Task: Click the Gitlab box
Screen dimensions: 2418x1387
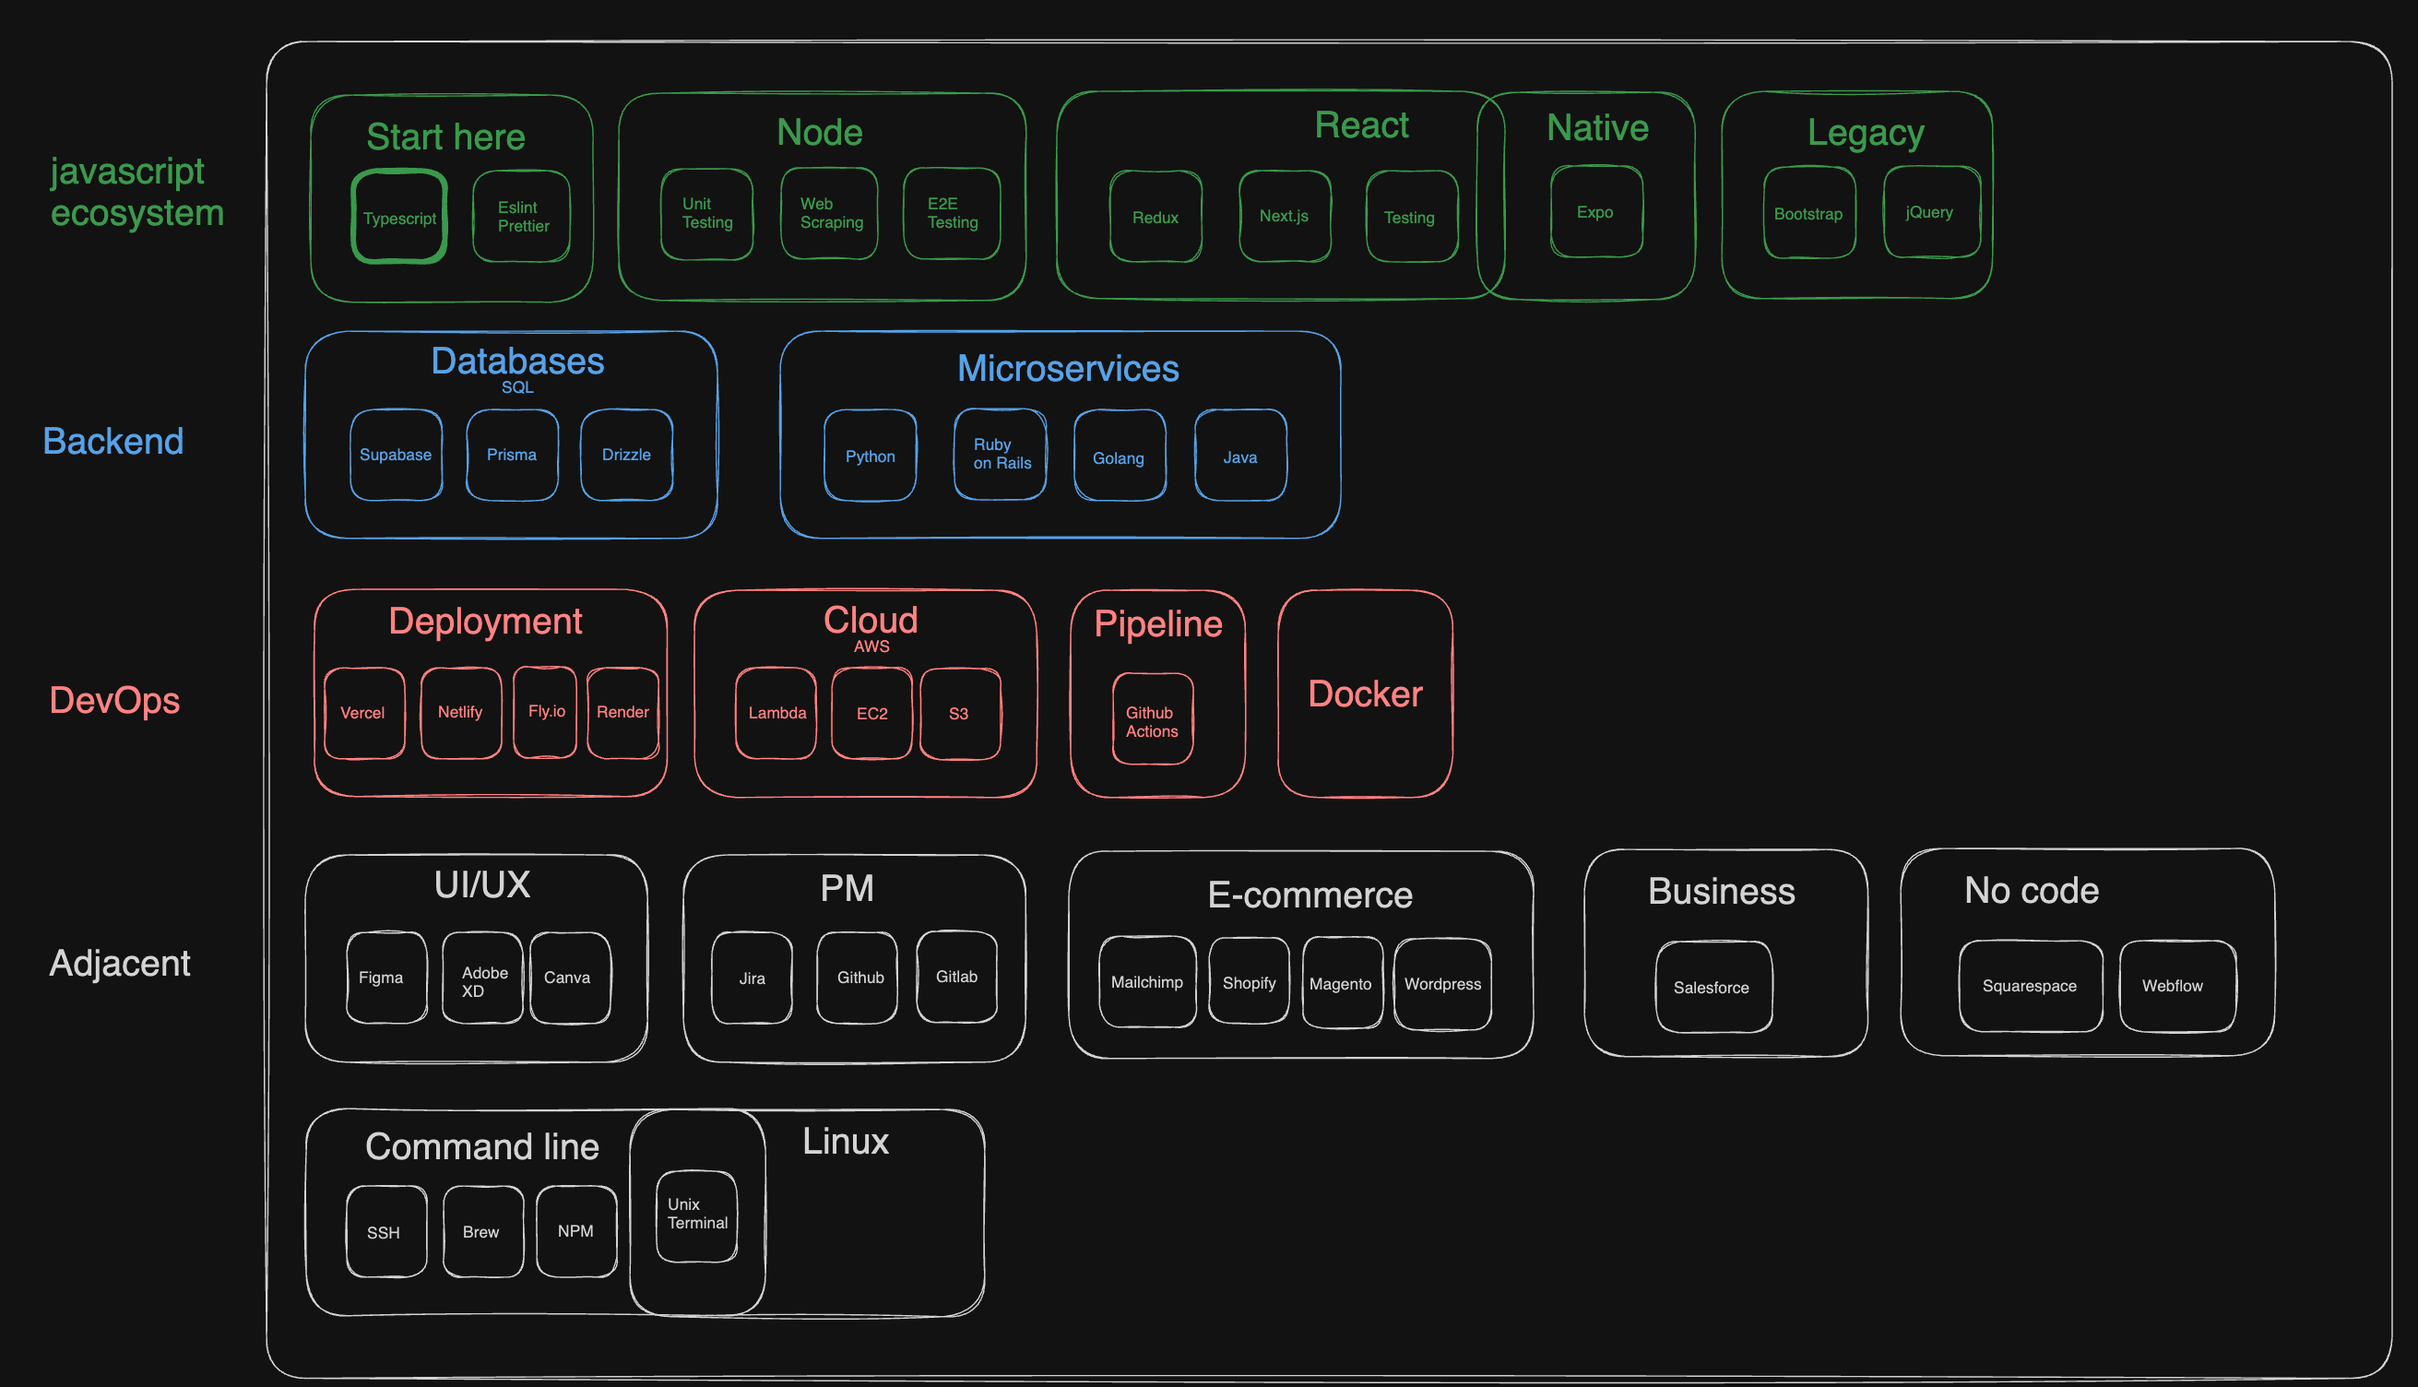Action: tap(957, 978)
